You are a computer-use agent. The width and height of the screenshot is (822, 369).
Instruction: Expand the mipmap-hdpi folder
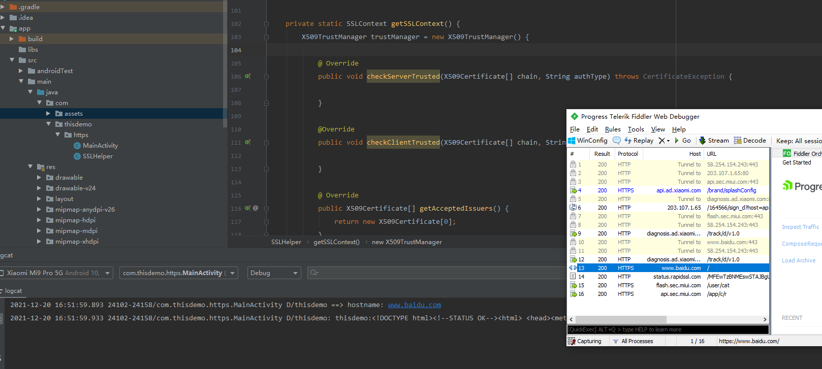pos(39,220)
